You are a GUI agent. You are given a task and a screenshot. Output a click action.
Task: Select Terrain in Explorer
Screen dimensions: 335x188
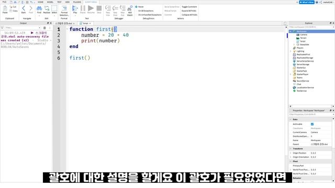[303, 38]
